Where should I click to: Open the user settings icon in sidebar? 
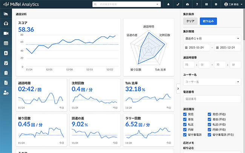6,92
